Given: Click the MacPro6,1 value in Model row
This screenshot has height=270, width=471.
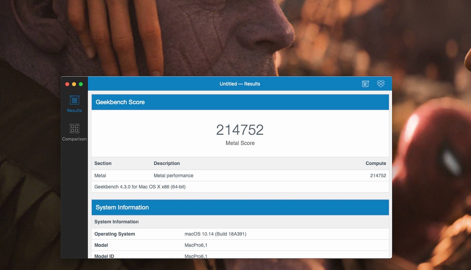Looking at the screenshot, I should 196,245.
